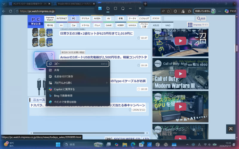Expand the tab list chevron at window top-left
Image resolution: width=239 pixels, height=149 pixels.
point(4,4)
